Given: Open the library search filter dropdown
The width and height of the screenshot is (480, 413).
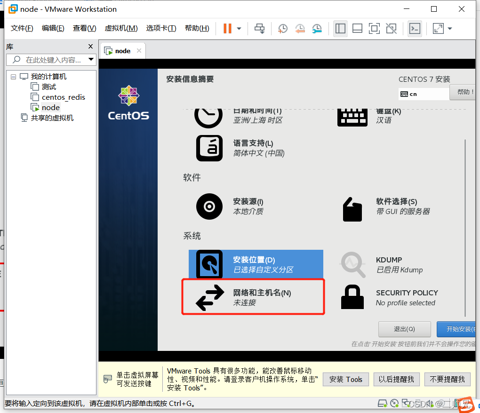Looking at the screenshot, I should click(91, 60).
